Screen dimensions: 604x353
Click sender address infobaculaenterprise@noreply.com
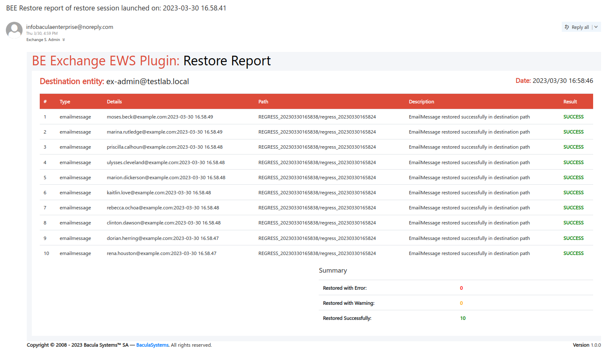(69, 27)
